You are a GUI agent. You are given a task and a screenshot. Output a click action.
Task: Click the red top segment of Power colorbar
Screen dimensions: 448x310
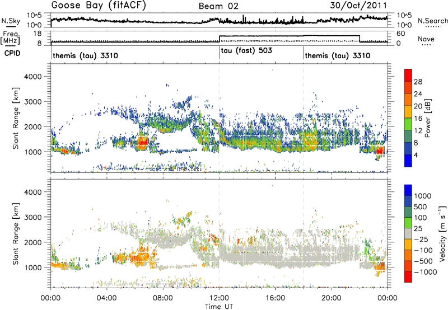(x=408, y=75)
